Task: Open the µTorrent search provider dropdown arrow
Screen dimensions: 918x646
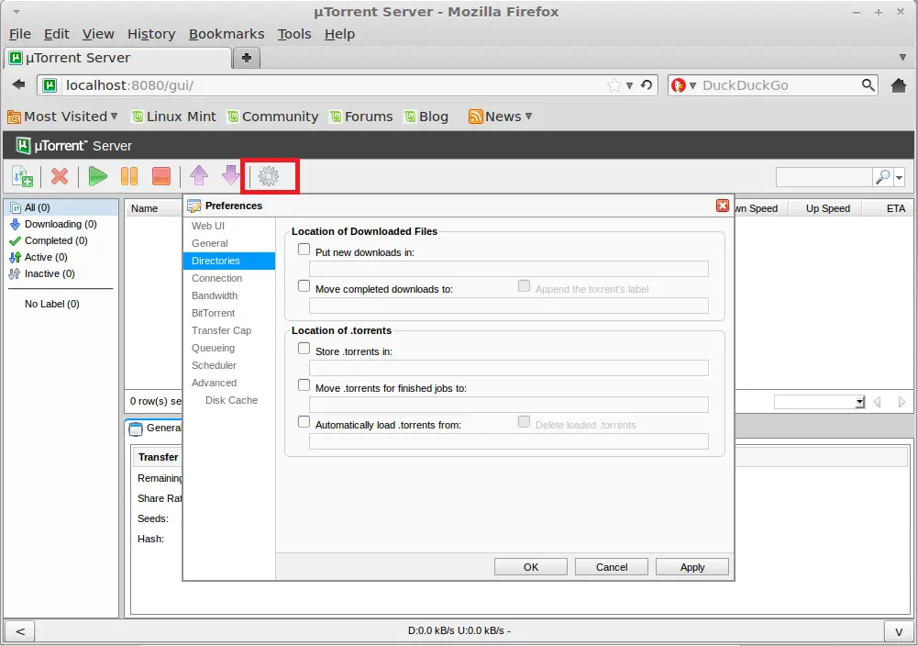Action: tap(899, 177)
